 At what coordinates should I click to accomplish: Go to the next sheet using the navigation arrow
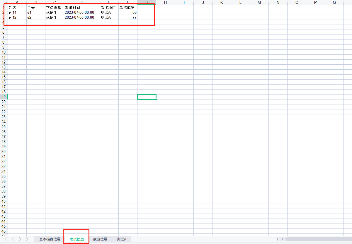click(x=20, y=239)
